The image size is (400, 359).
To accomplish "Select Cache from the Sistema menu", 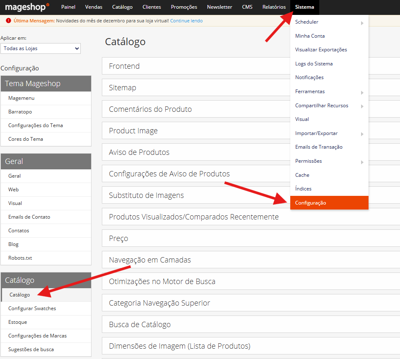I will pyautogui.click(x=302, y=175).
